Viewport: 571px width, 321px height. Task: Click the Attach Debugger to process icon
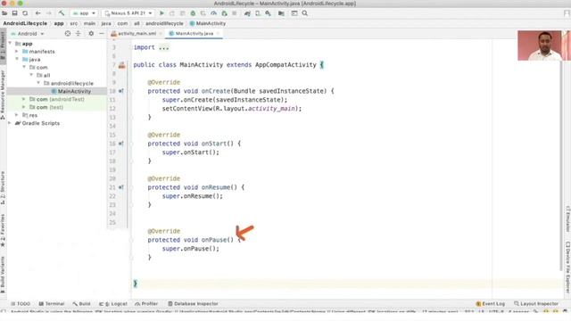(224, 13)
